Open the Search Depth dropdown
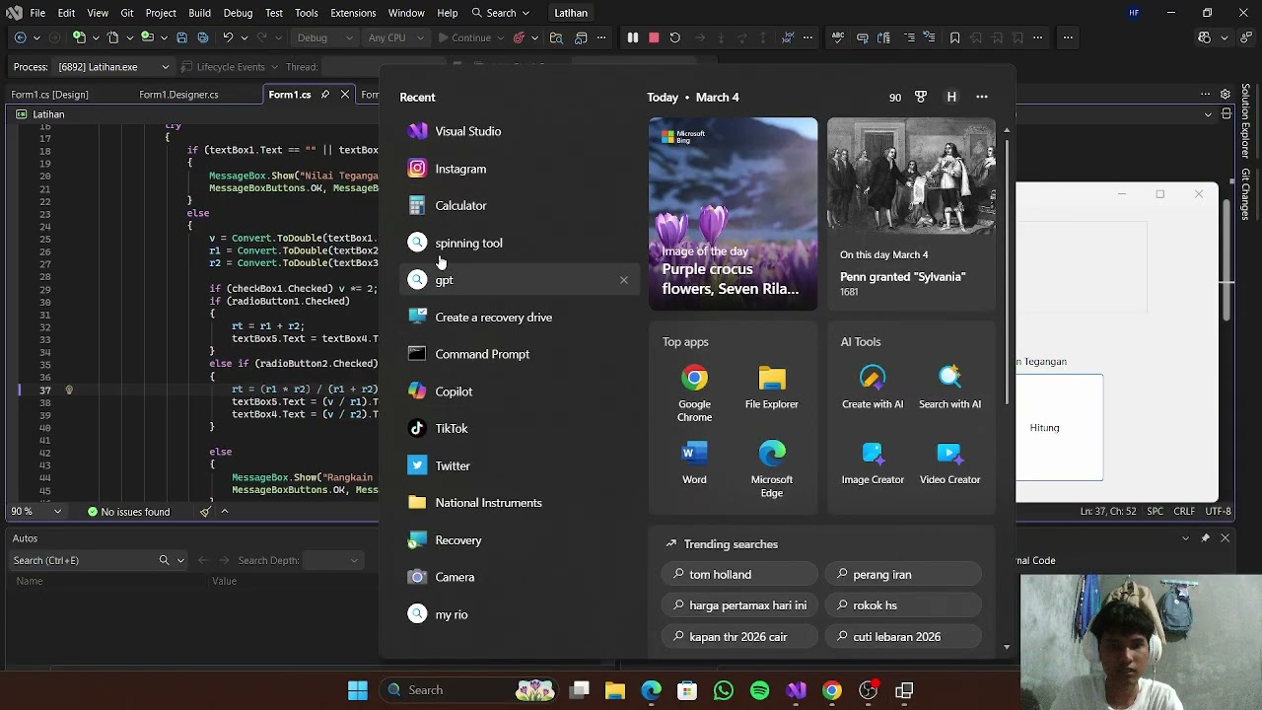Image resolution: width=1262 pixels, height=710 pixels. pyautogui.click(x=332, y=560)
